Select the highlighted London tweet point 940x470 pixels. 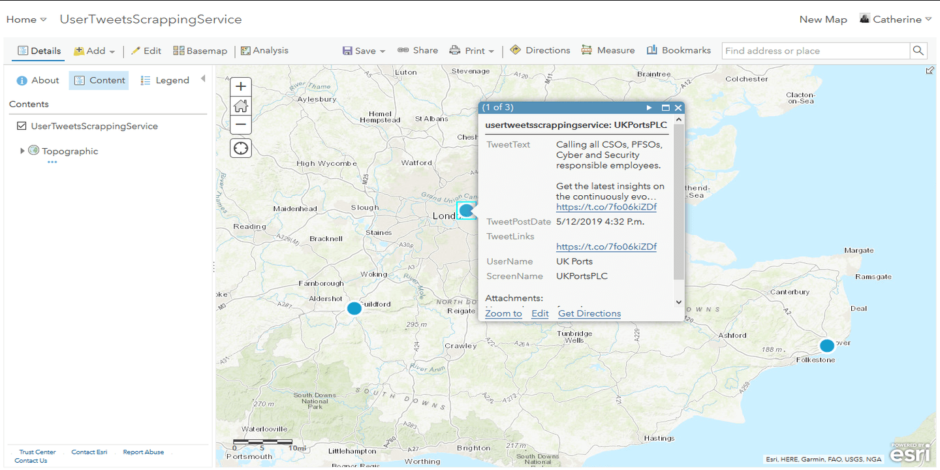point(467,210)
